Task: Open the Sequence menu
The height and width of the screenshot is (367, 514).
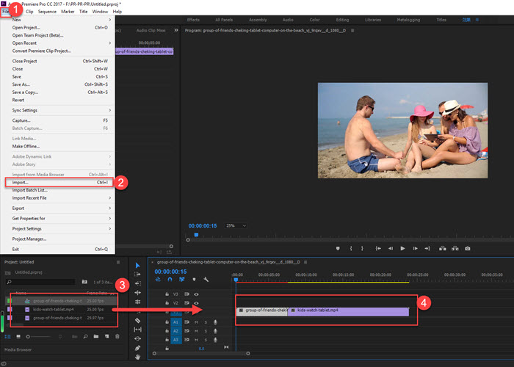Action: [47, 12]
